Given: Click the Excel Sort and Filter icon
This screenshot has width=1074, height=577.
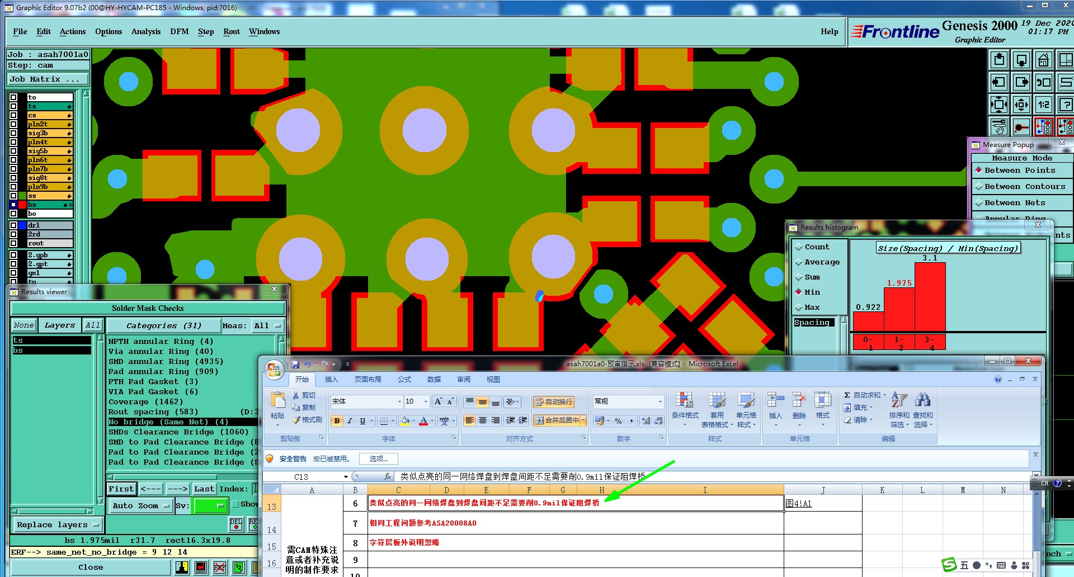Looking at the screenshot, I should (x=899, y=399).
